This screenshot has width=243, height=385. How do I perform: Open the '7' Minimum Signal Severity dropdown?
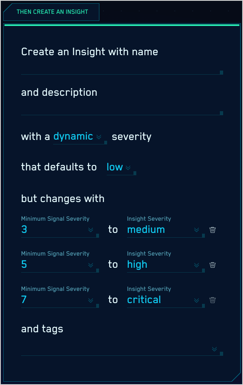(x=90, y=300)
